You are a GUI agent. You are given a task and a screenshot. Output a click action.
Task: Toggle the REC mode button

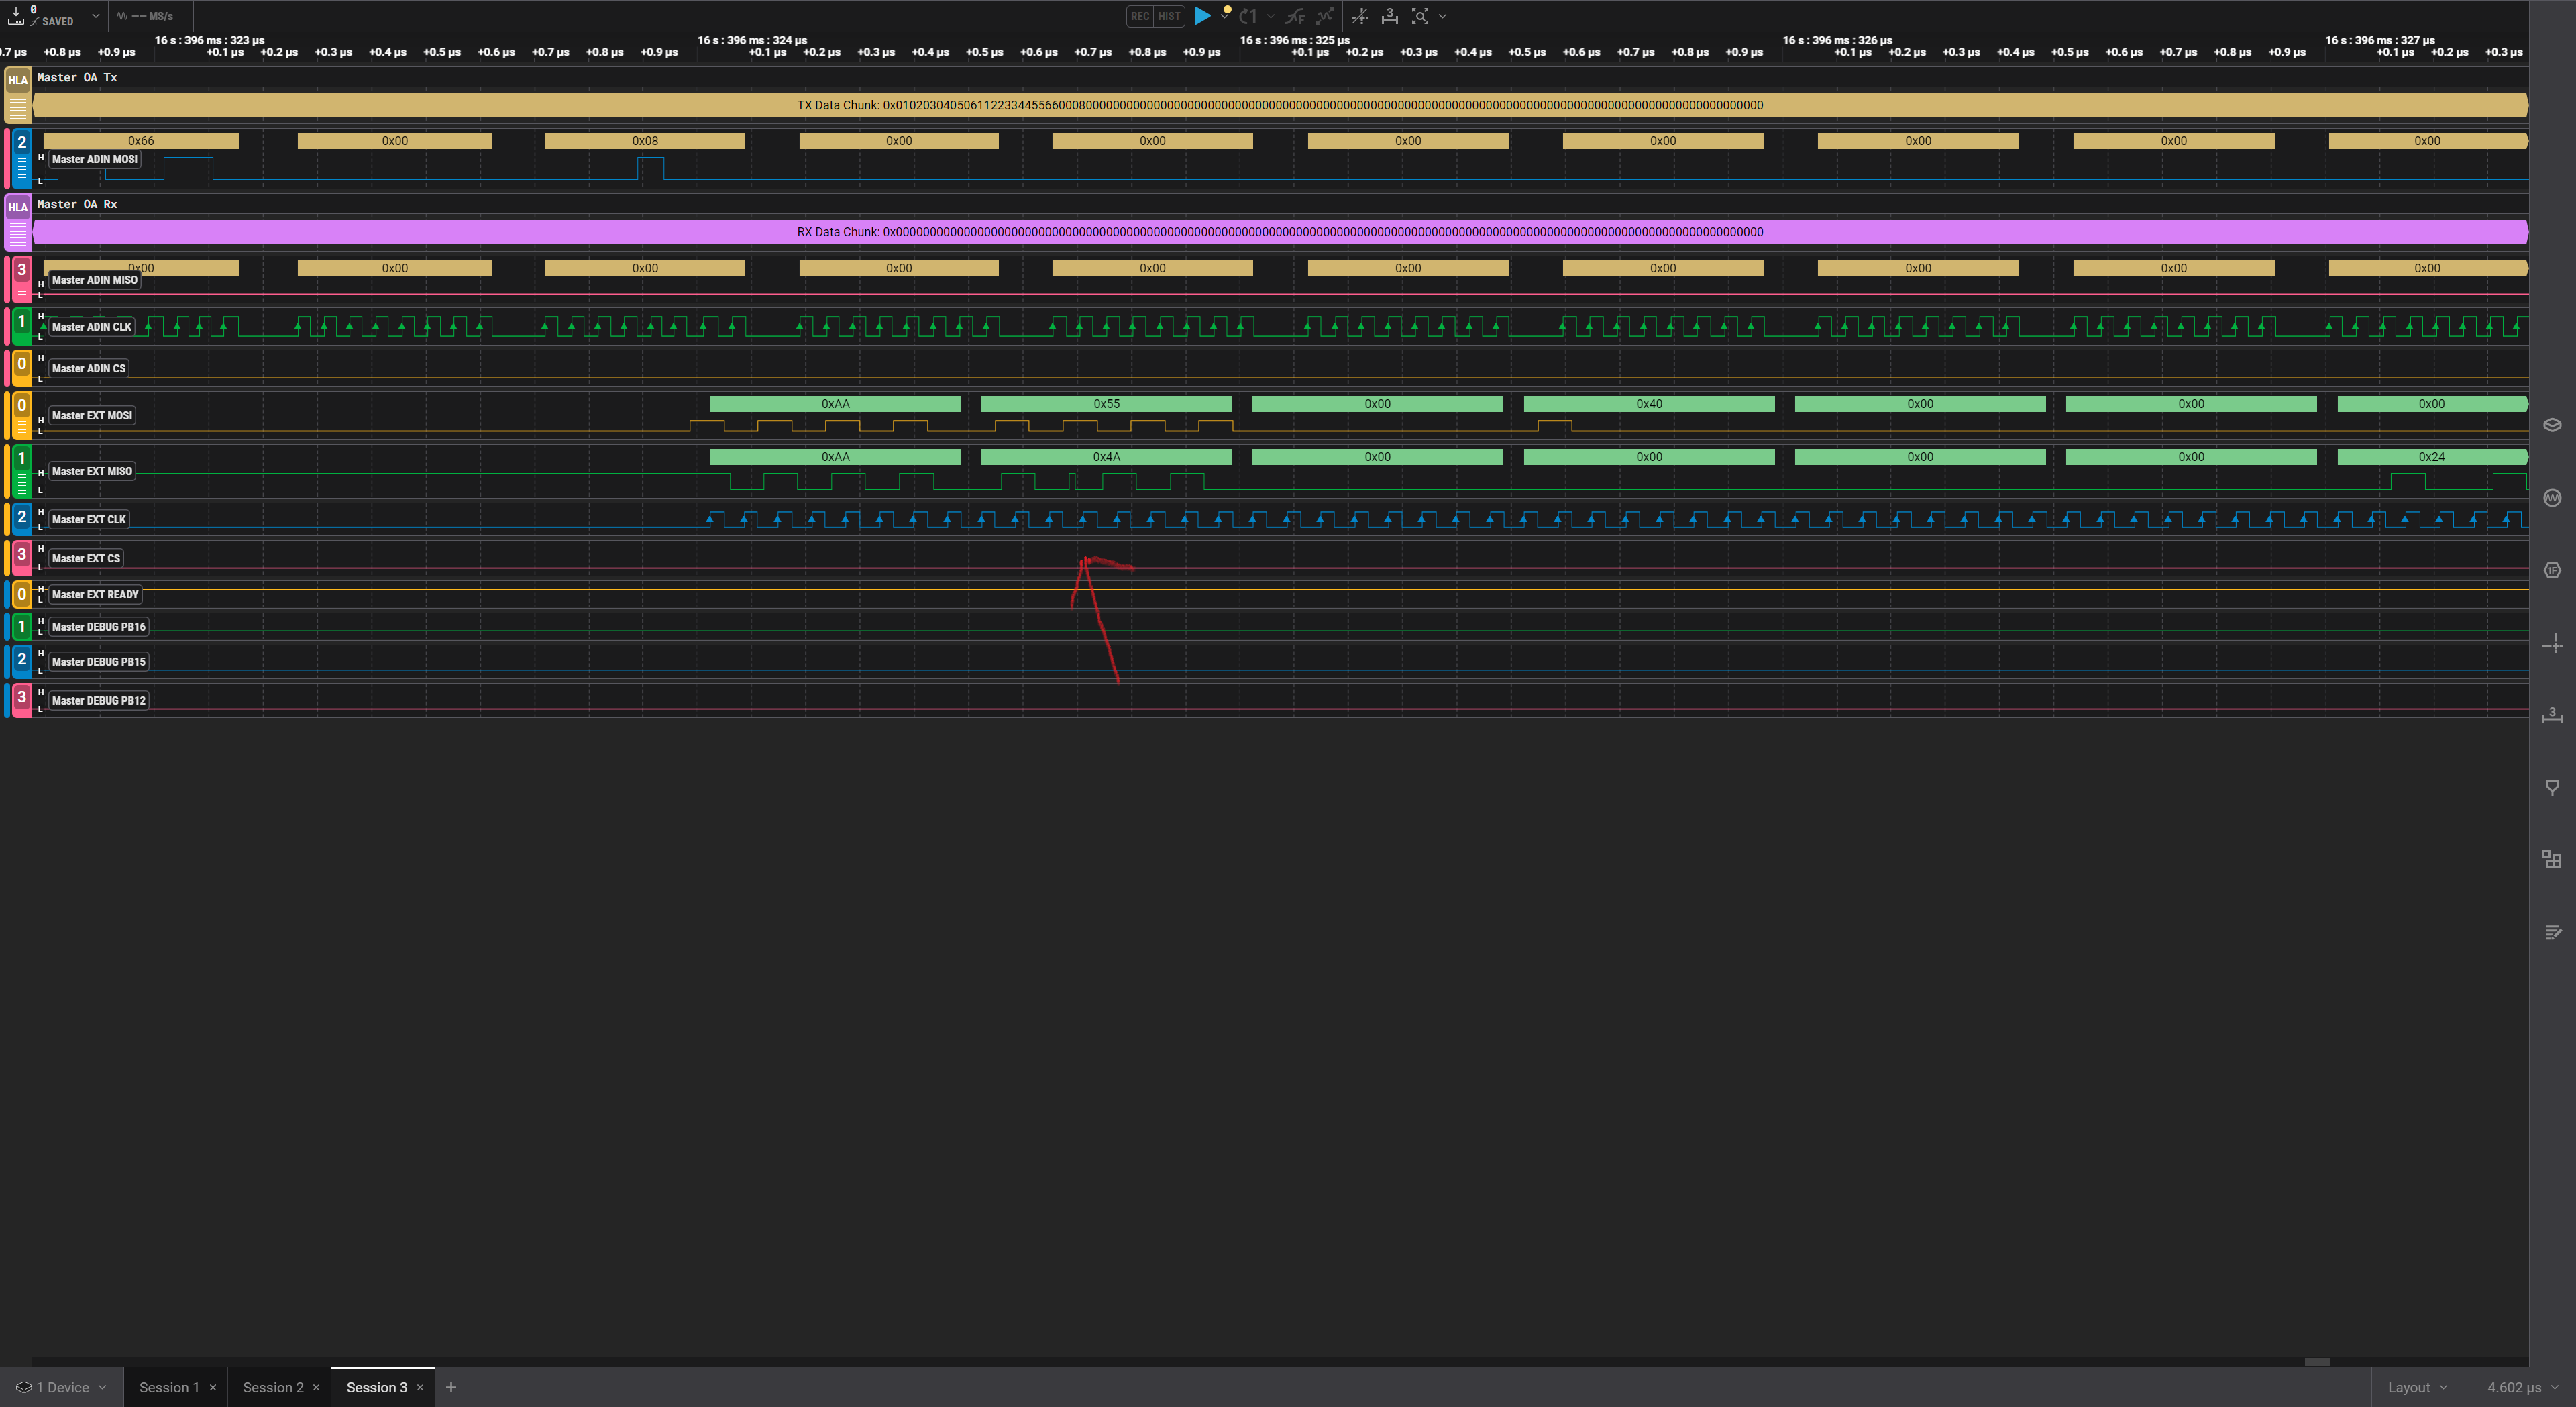coord(1140,16)
